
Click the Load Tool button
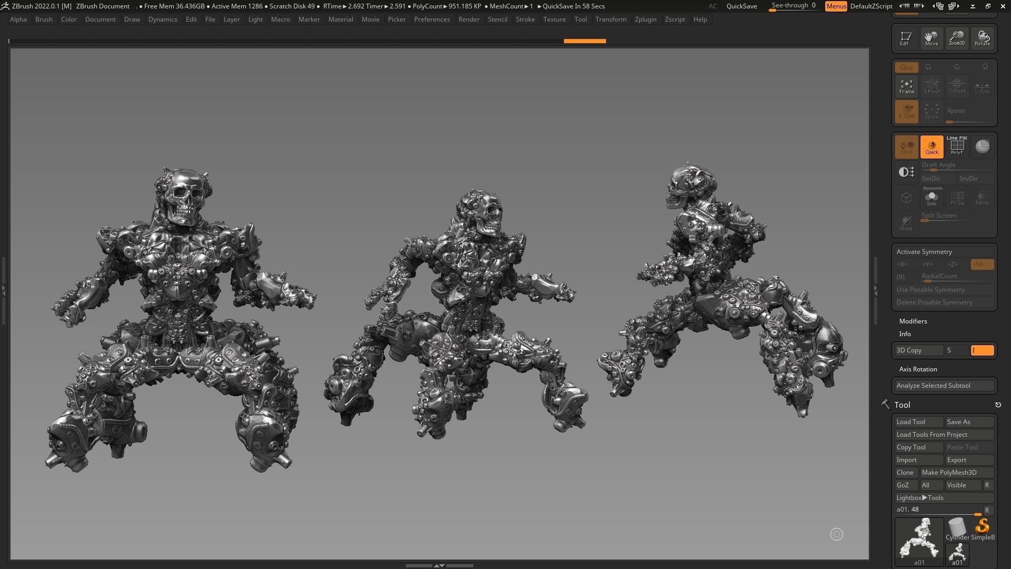pyautogui.click(x=919, y=422)
